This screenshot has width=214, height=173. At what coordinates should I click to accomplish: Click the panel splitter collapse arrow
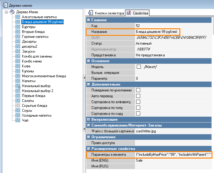tap(84, 78)
